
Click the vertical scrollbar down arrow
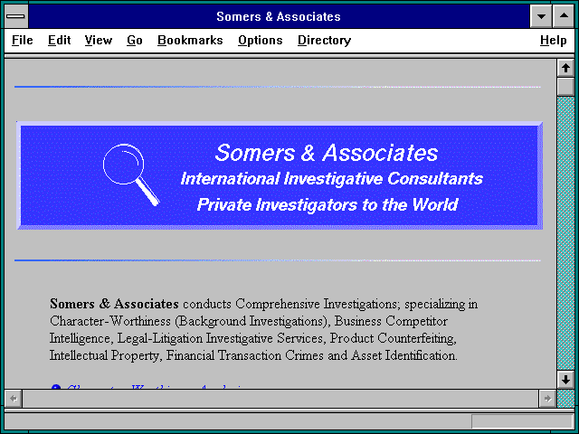coord(565,380)
